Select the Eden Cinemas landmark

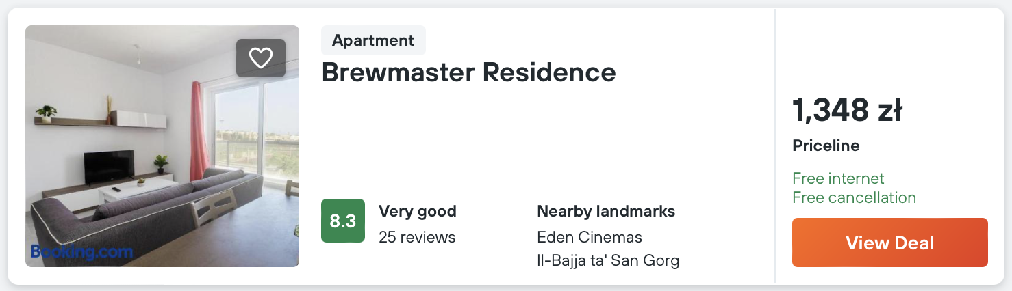(x=590, y=237)
